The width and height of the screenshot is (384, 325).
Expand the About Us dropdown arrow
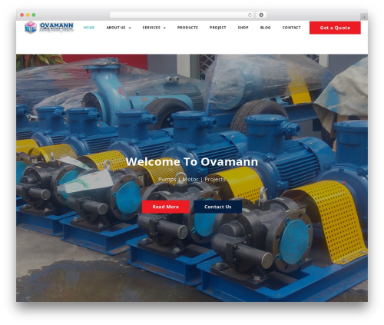point(130,28)
